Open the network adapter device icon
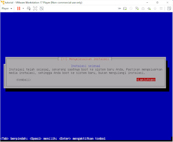The height and width of the screenshot is (142, 173). click(x=137, y=9)
